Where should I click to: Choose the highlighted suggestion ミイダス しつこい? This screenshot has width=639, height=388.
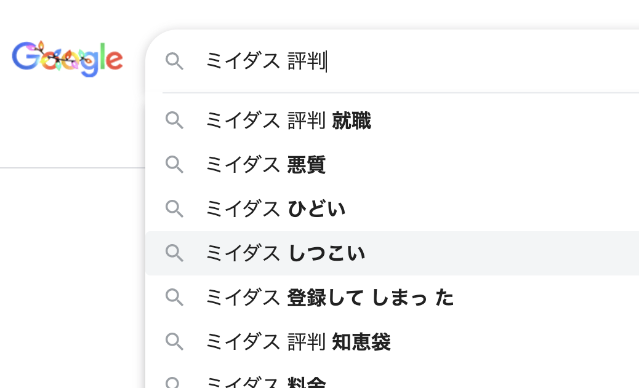[x=285, y=253]
